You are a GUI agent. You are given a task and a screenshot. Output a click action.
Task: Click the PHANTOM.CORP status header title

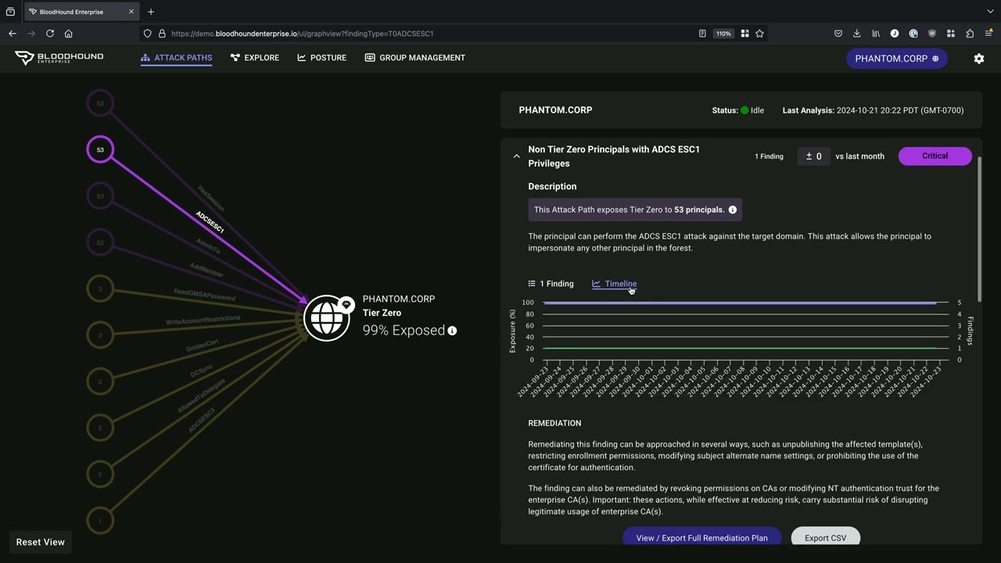[555, 110]
